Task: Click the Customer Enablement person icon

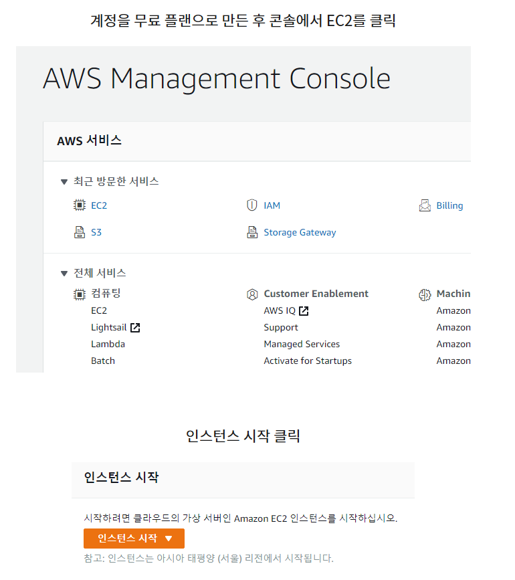Action: [252, 293]
